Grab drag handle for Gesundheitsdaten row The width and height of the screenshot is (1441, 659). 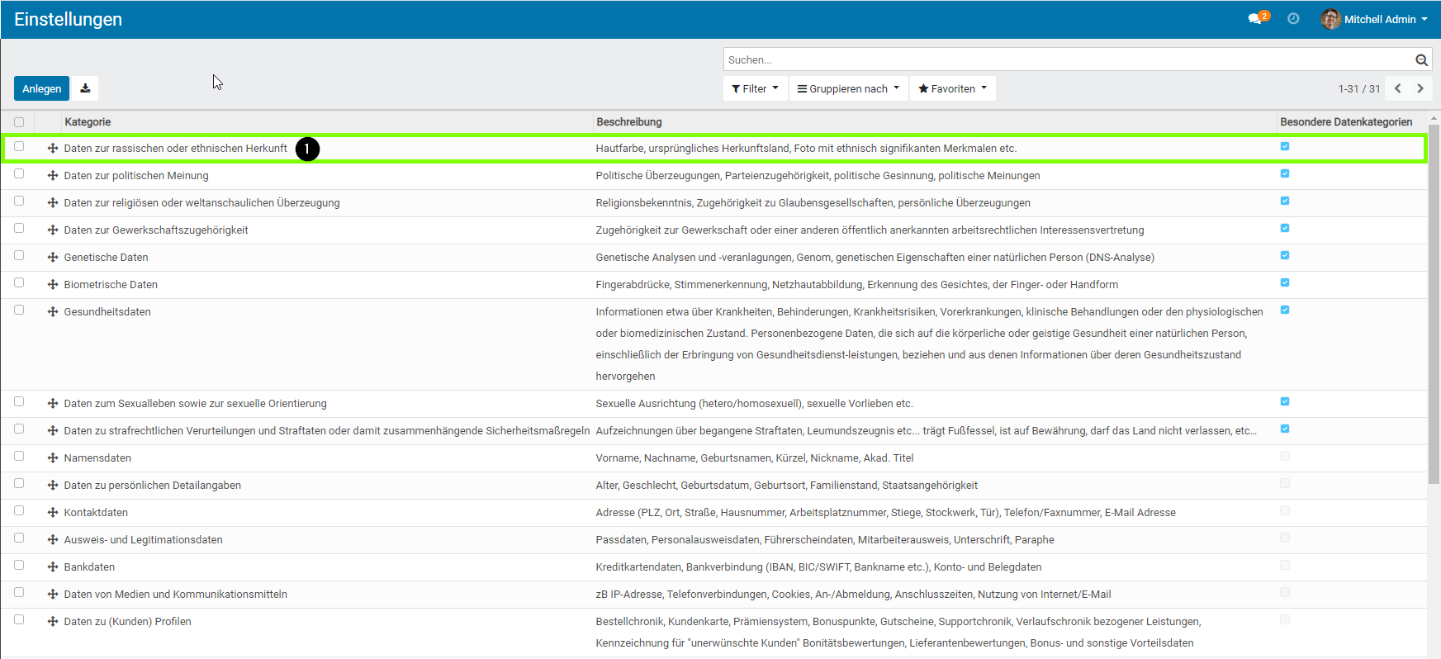[x=53, y=312]
